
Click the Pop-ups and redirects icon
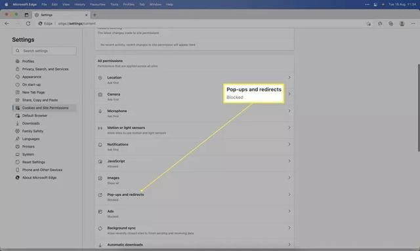100,195
